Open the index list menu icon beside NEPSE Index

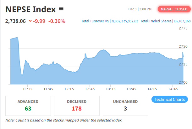(61, 9)
